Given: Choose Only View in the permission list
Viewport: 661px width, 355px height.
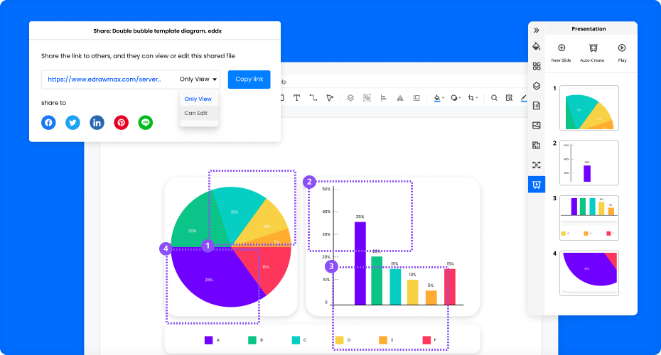Looking at the screenshot, I should pos(198,99).
